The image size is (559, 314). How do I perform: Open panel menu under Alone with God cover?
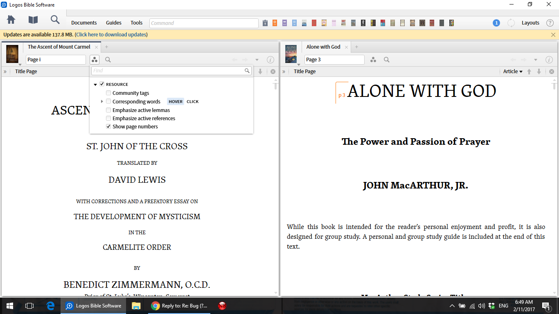point(299,65)
